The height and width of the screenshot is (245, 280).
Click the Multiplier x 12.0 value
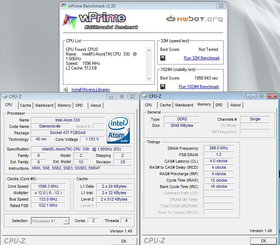pos(48,193)
